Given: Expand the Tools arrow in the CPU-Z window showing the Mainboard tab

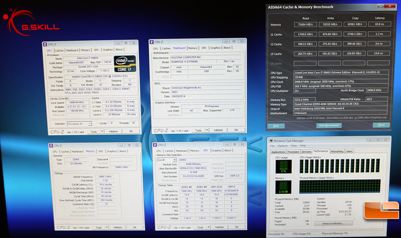Looking at the screenshot, I should 207,130.
